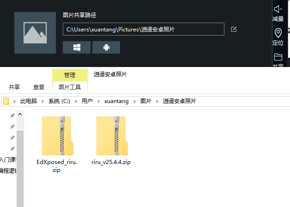
Task: Switch to the 查看 ribbon tab
Action: 39,87
